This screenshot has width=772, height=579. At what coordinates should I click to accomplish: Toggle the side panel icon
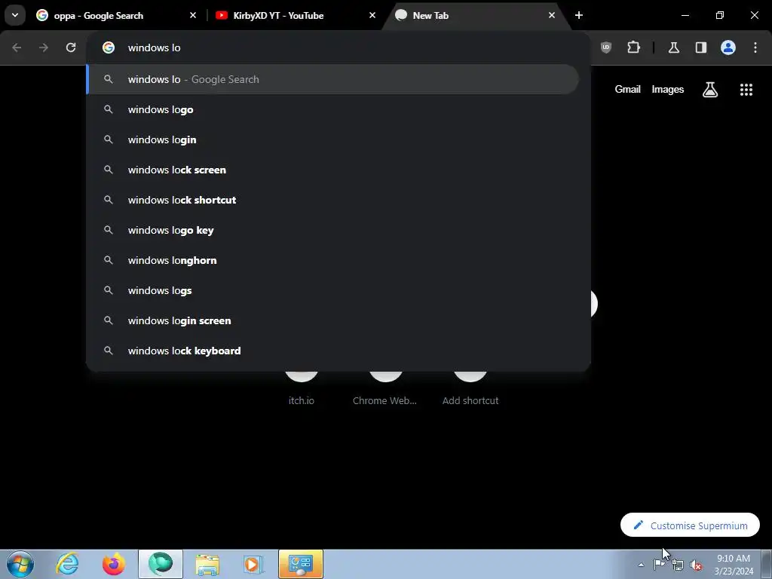coord(700,47)
